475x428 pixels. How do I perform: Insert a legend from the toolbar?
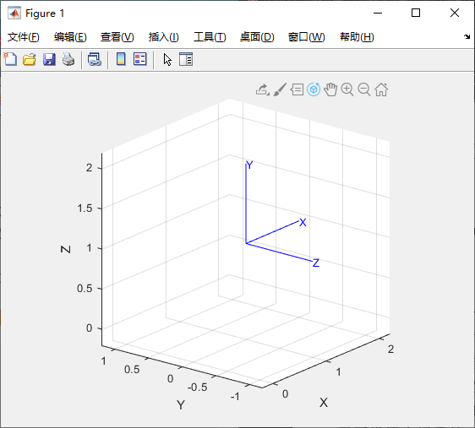(x=140, y=59)
